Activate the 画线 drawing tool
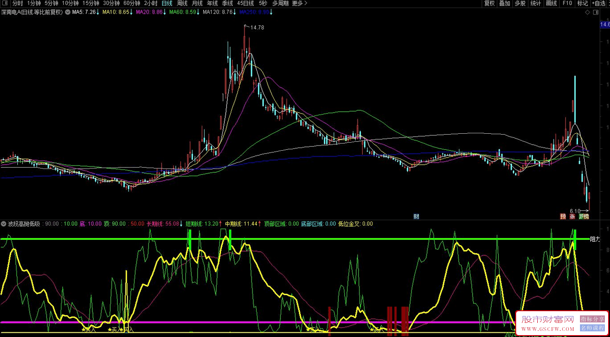The image size is (610, 337). [x=551, y=3]
